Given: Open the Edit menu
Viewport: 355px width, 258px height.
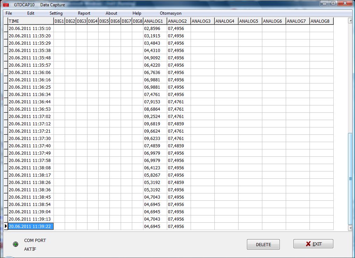Looking at the screenshot, I should tap(30, 13).
